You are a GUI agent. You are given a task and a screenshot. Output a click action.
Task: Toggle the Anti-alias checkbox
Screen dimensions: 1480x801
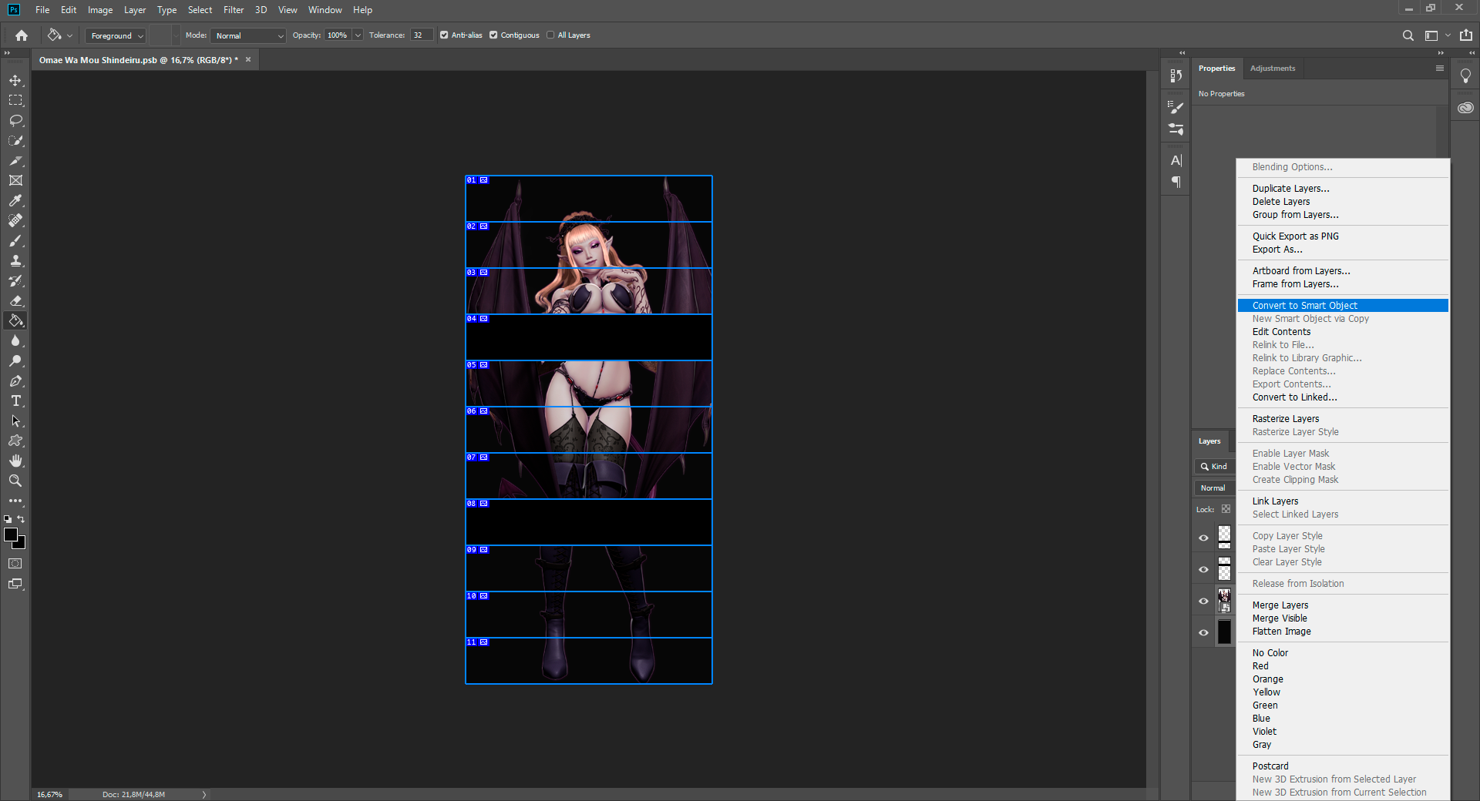coord(444,35)
